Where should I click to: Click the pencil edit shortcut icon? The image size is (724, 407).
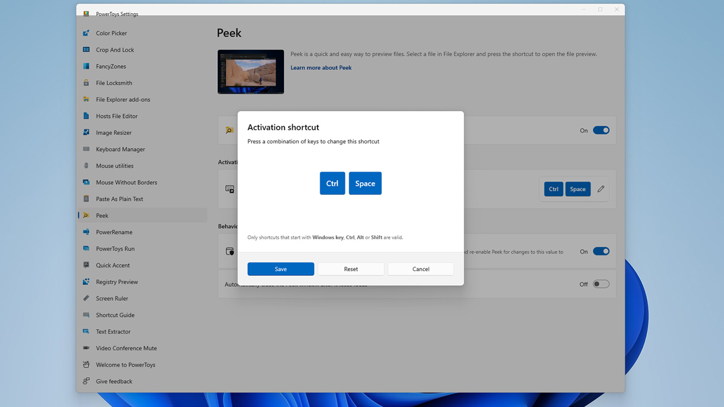click(x=600, y=189)
